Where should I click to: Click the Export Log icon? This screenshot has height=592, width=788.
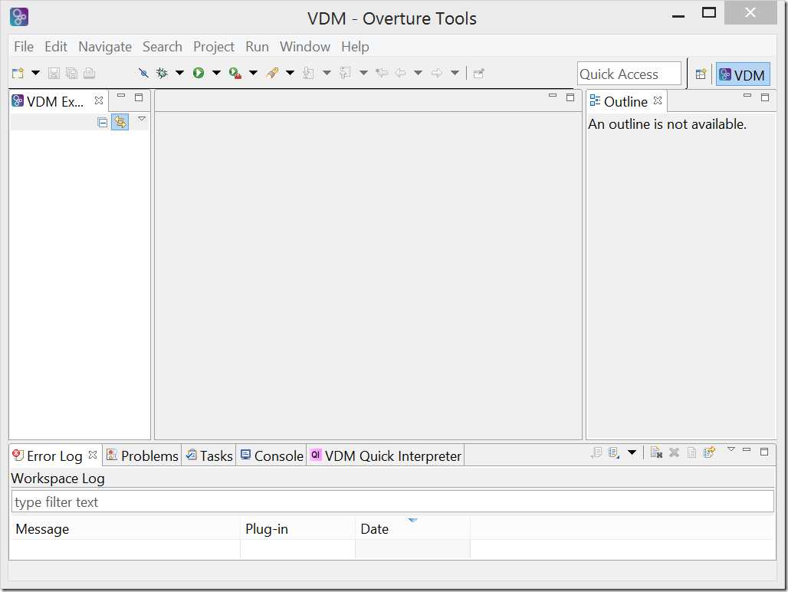coord(596,452)
